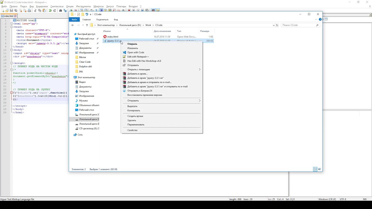Viewport: 372px width, 209px height.
Task: Close the index.html tab with its red X
Action: click(x=15, y=16)
